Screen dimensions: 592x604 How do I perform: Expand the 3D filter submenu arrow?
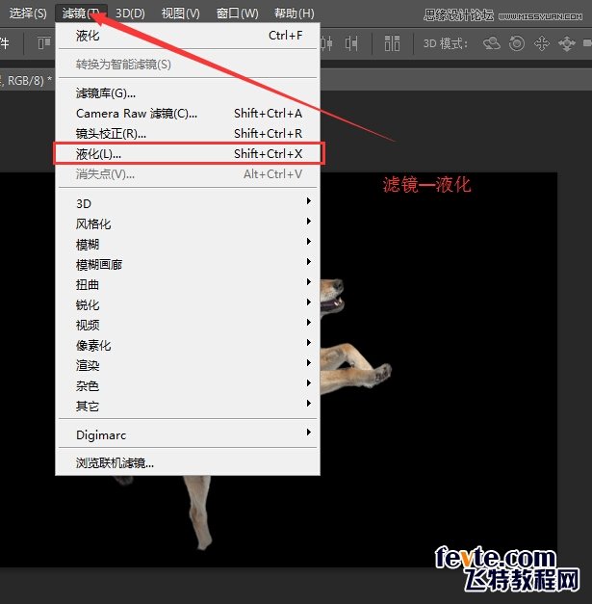309,201
